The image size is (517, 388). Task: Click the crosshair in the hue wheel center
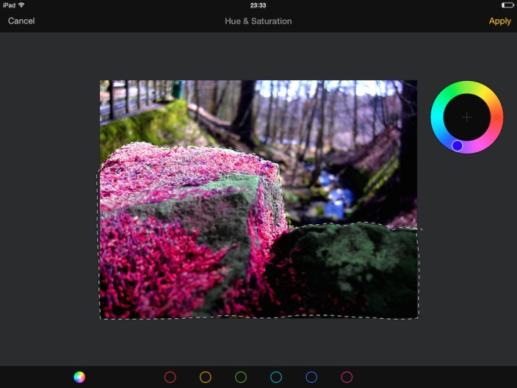click(x=466, y=117)
